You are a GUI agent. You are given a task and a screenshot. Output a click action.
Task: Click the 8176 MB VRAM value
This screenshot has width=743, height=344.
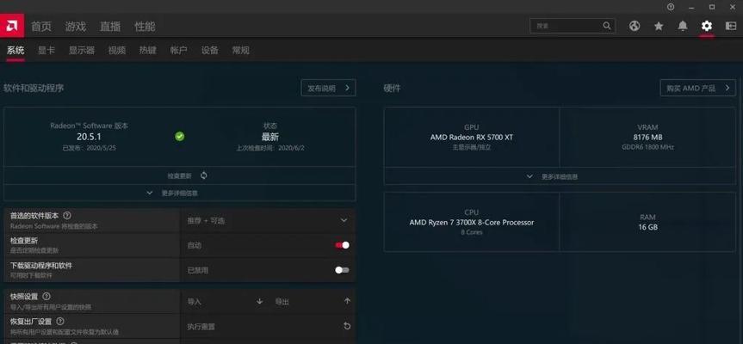(647, 138)
